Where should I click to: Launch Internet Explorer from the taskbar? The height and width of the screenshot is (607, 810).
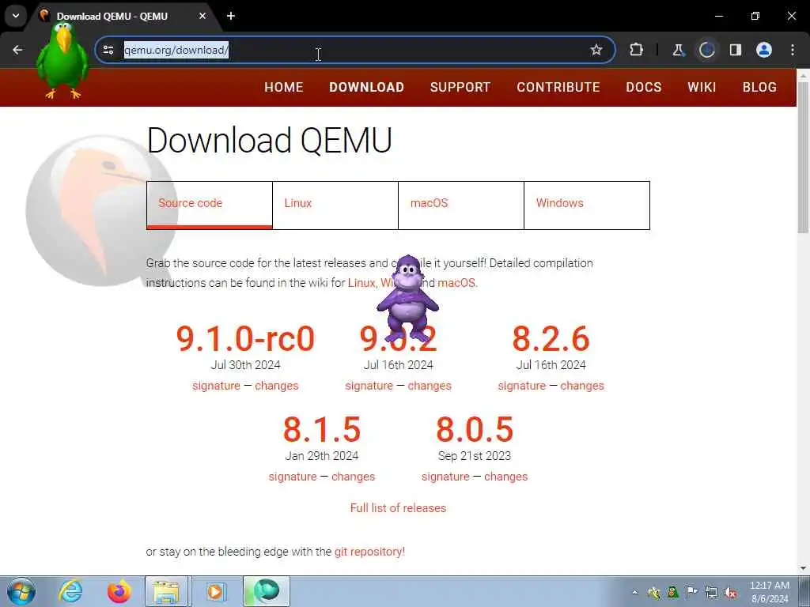tap(70, 591)
